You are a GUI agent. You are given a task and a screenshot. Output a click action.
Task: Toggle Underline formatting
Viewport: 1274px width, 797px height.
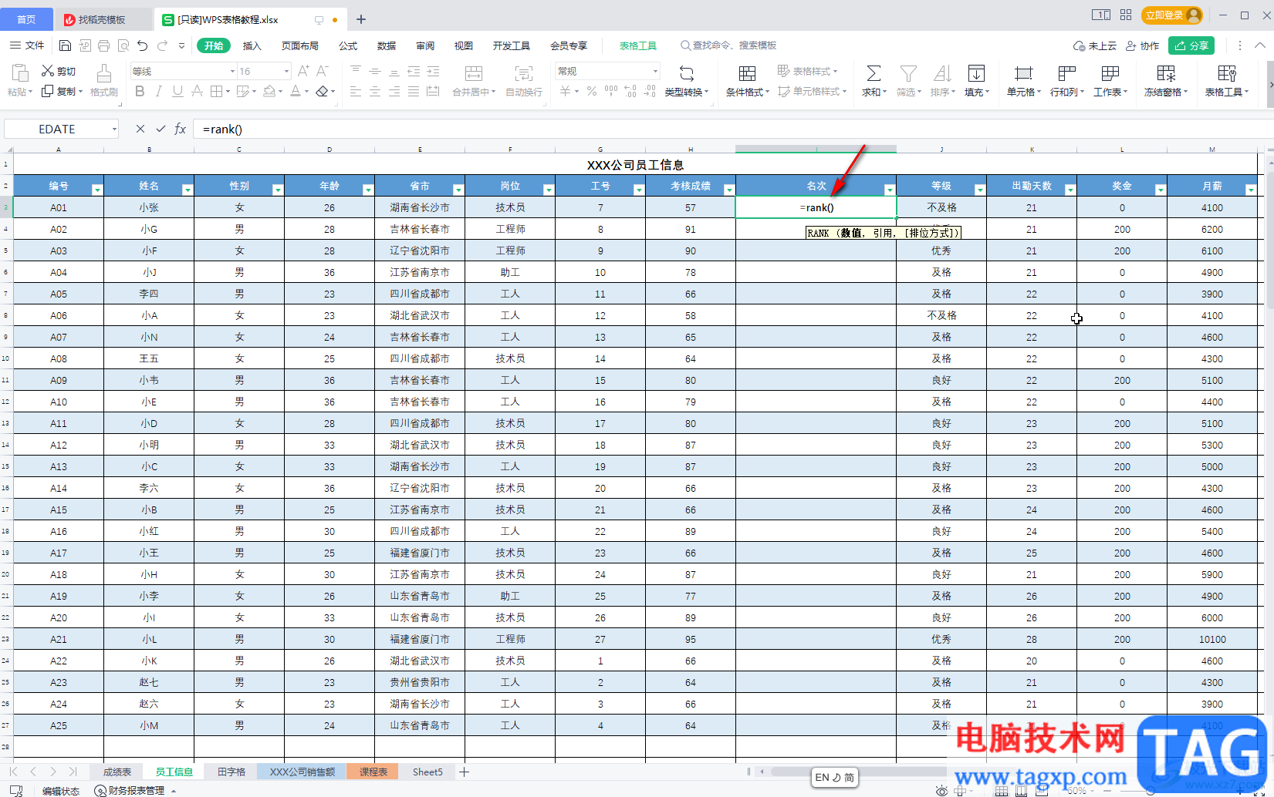[x=177, y=91]
